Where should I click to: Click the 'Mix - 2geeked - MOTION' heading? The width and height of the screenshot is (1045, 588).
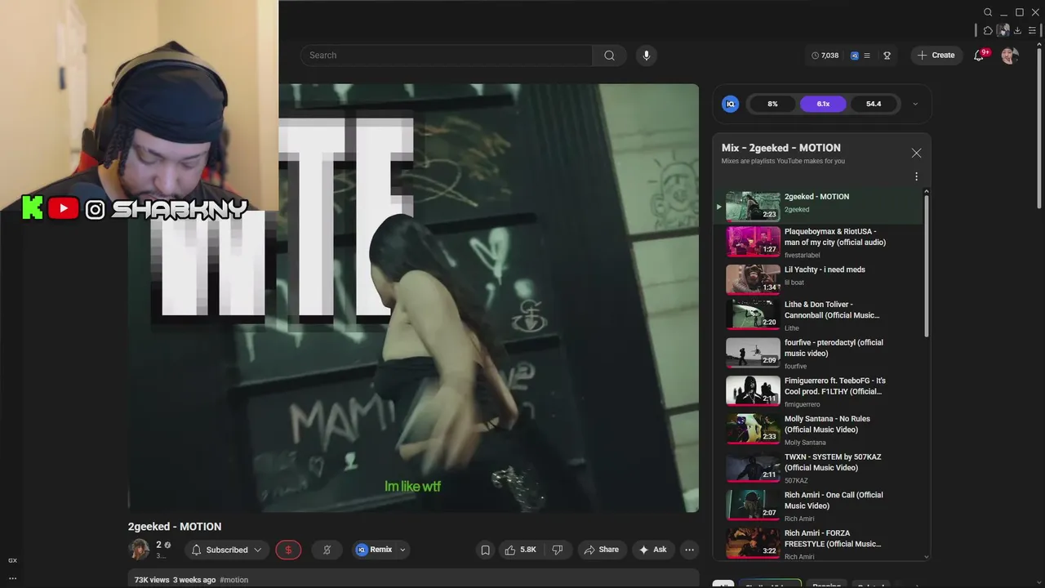tap(781, 148)
